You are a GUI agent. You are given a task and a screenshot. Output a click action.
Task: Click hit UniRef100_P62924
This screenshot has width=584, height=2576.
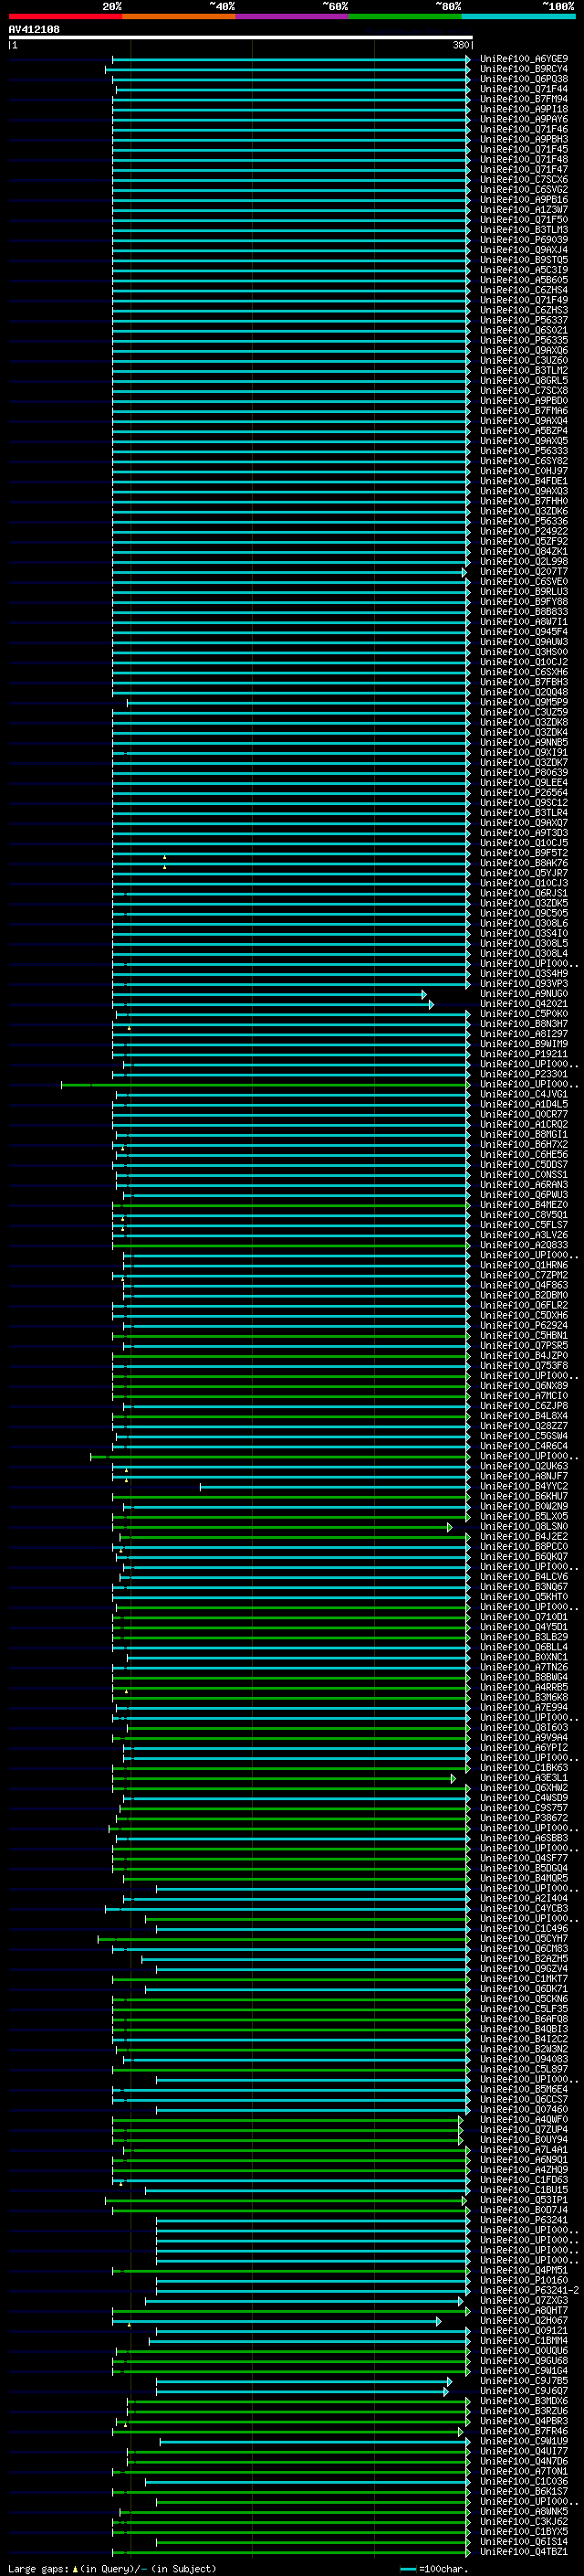(524, 1326)
